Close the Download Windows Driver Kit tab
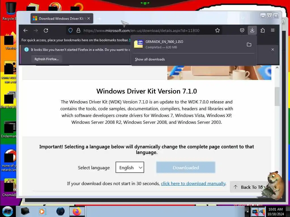Image resolution: width=290 pixels, height=217 pixels. tap(89, 18)
